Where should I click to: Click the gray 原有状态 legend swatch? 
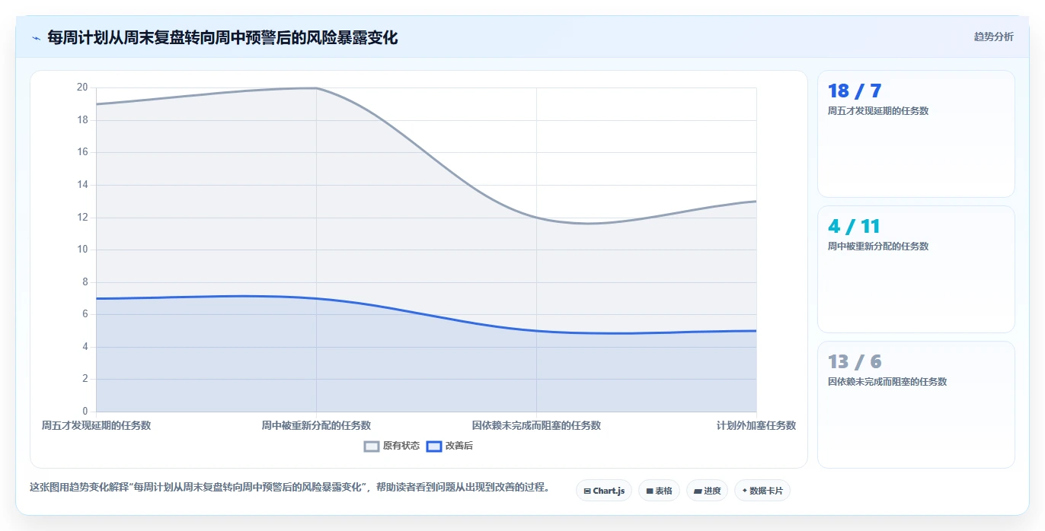point(372,446)
